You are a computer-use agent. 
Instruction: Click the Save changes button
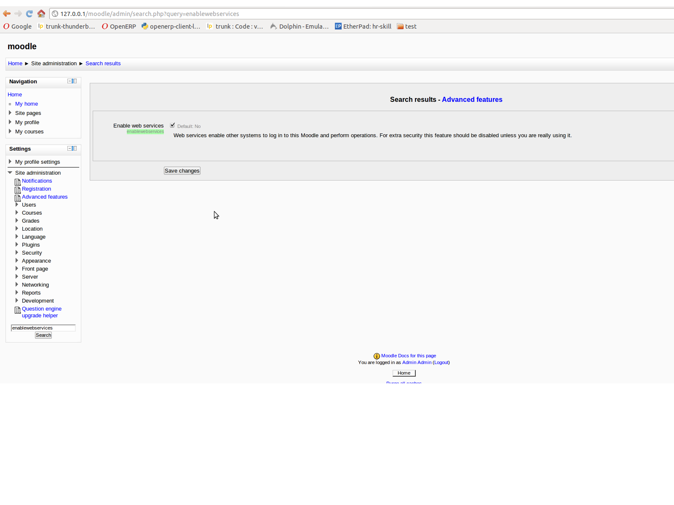[x=182, y=171]
